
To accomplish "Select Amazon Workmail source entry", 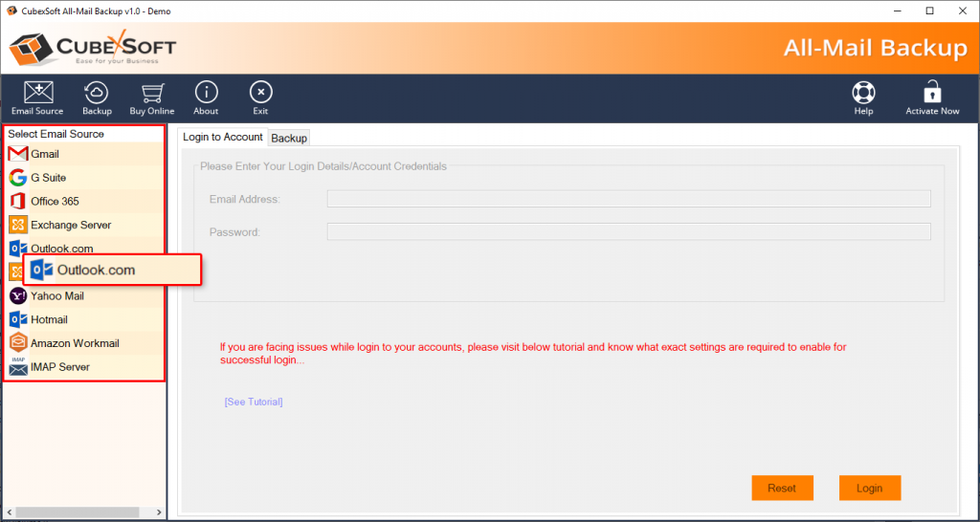I will point(85,343).
